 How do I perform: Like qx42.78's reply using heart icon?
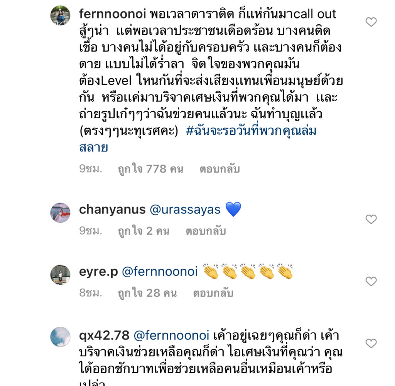click(371, 343)
